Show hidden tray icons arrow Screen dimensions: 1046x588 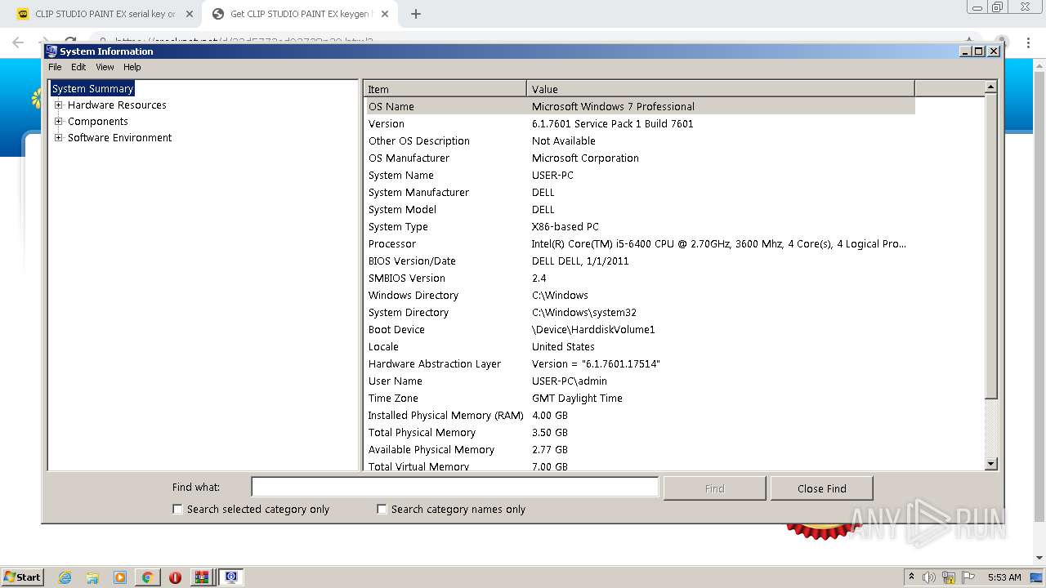911,577
